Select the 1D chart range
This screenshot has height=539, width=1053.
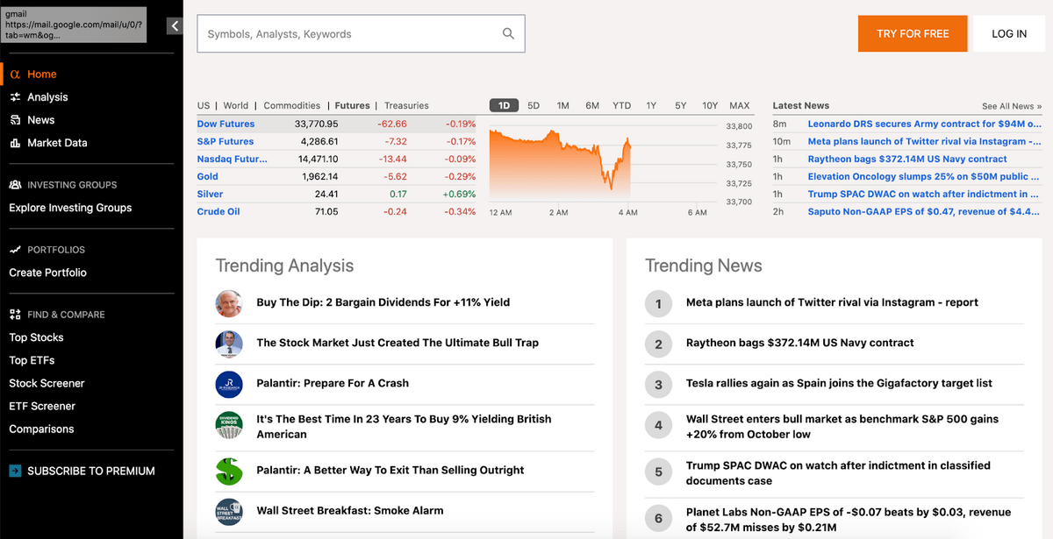point(504,106)
